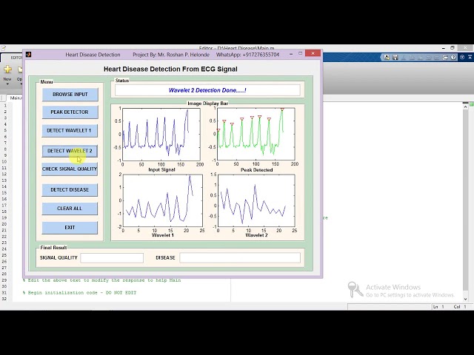The height and width of the screenshot is (355, 474).
Task: Click the Peak Detected plot
Action: (x=256, y=135)
